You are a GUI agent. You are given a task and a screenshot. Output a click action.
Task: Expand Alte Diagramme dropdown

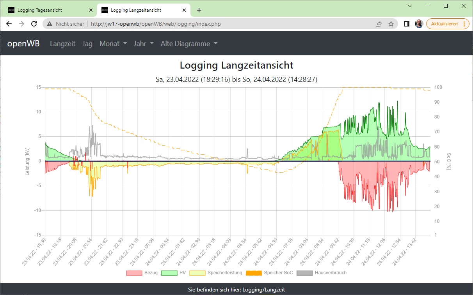[189, 44]
